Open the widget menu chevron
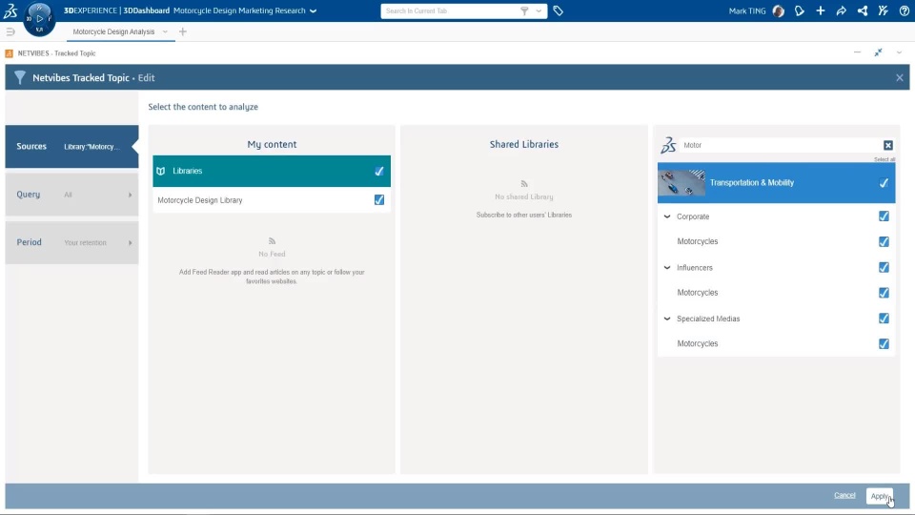 click(x=899, y=52)
